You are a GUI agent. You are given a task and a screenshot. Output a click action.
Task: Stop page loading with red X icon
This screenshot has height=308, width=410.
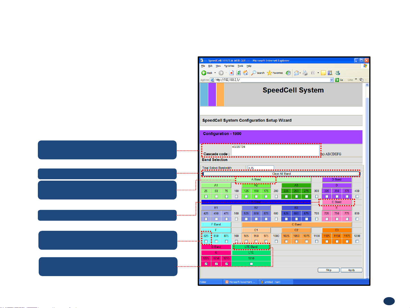232,73
